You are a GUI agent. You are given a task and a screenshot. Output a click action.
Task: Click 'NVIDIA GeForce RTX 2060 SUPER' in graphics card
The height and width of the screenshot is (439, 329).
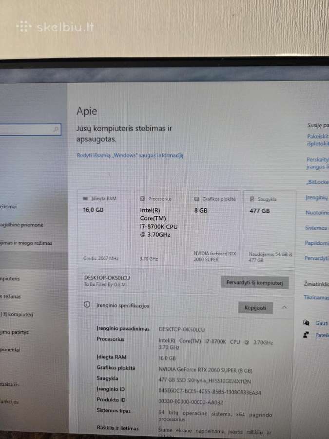click(x=215, y=257)
